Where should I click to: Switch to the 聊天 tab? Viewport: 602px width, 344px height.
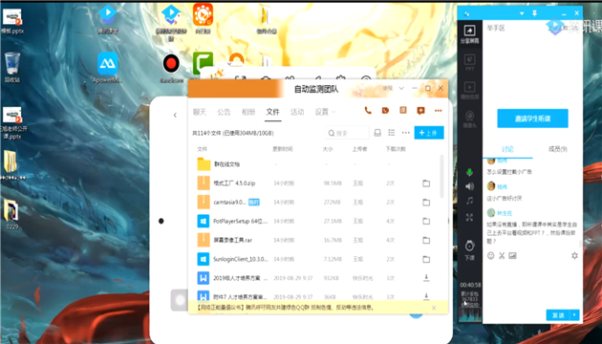200,112
